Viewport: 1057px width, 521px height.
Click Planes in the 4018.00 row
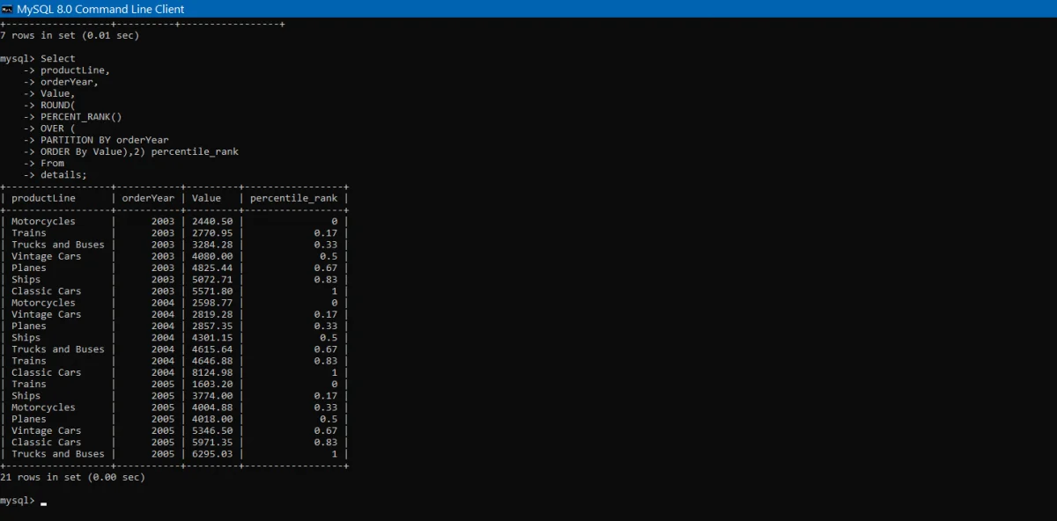pyautogui.click(x=29, y=419)
